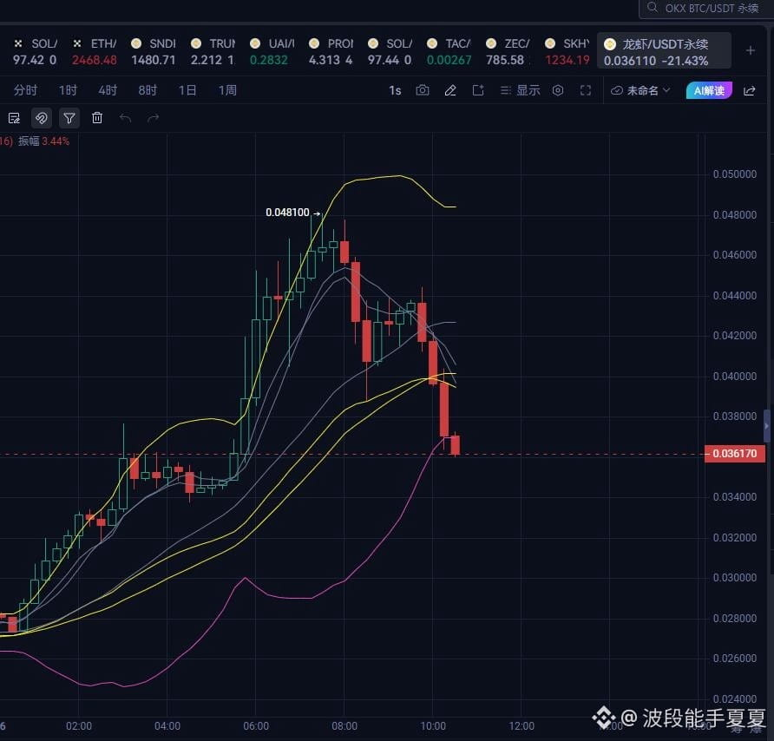Select the 8时 timeframe
774x741 pixels.
click(148, 90)
